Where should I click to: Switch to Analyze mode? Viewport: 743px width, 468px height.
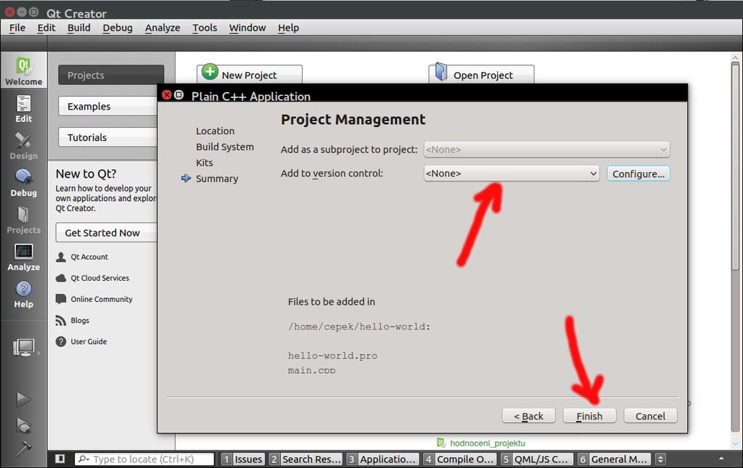(23, 257)
